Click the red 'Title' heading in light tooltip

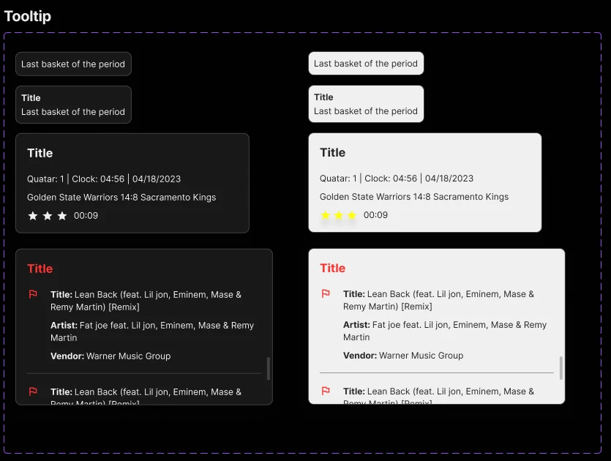332,268
